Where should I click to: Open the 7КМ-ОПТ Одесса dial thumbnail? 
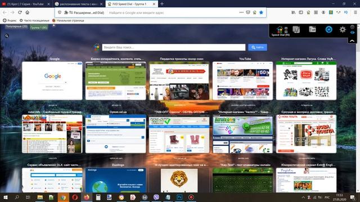pyautogui.click(x=179, y=134)
